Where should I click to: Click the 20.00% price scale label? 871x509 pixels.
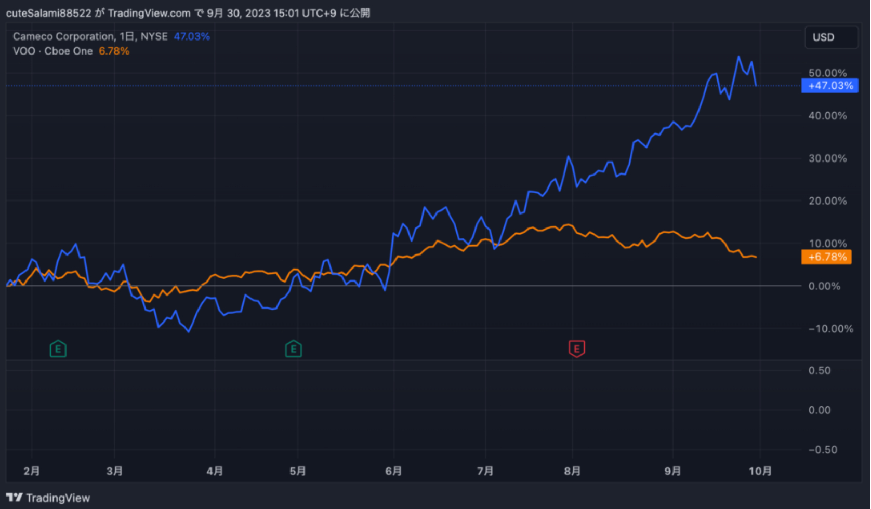click(x=827, y=201)
